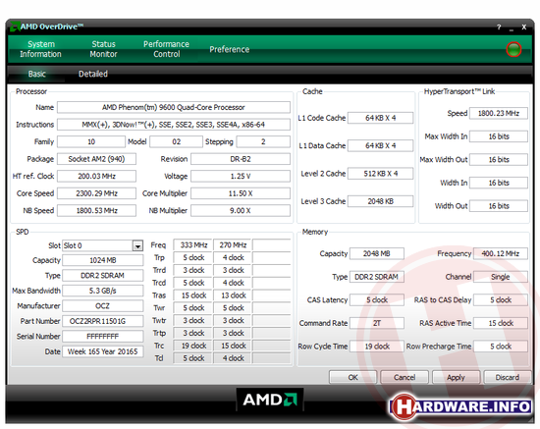Screen dimensions: 540x429
Task: Click SPD Capacity value 1024 MB
Action: coord(103,260)
